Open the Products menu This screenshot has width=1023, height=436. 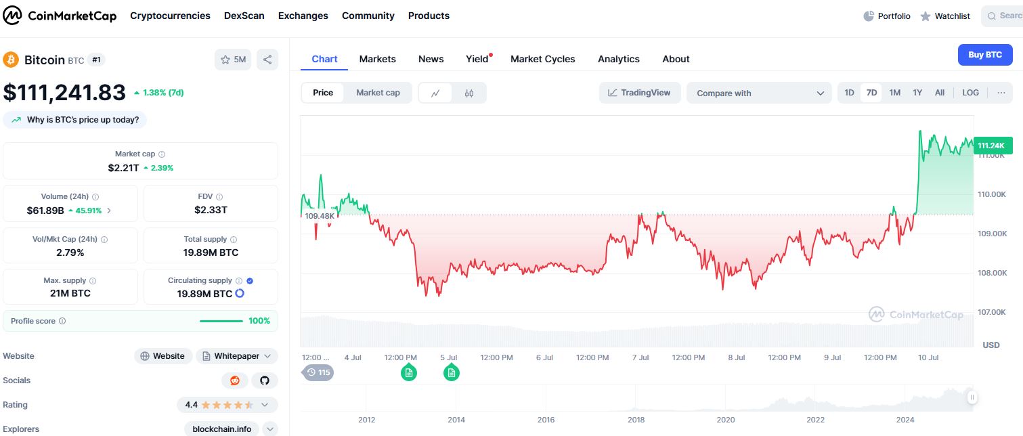[429, 16]
